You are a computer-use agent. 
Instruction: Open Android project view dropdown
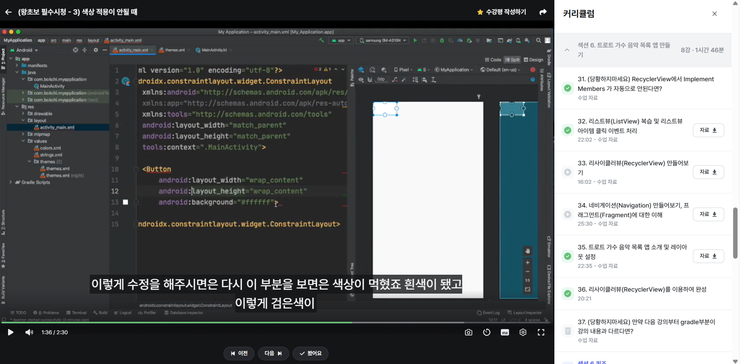(x=24, y=50)
